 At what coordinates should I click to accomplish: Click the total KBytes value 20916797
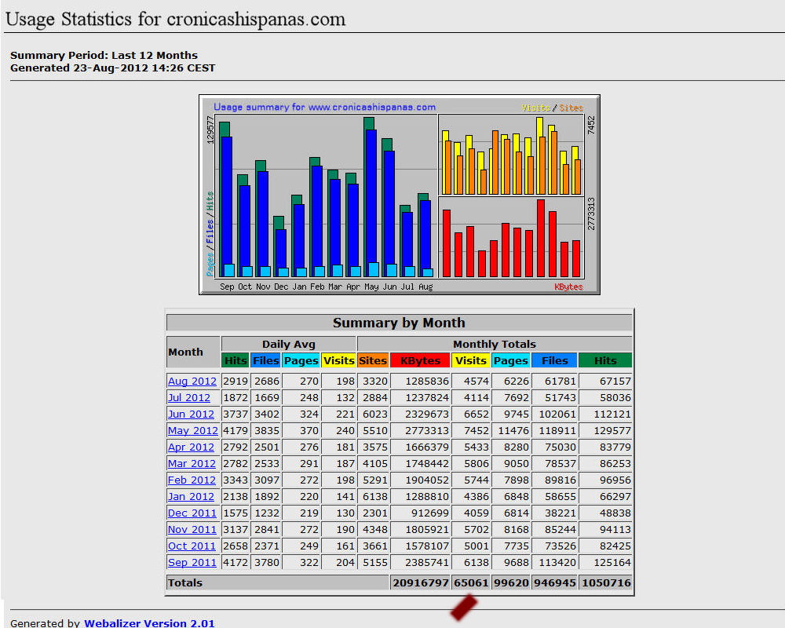point(420,582)
